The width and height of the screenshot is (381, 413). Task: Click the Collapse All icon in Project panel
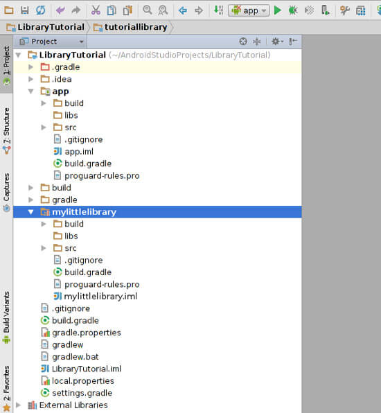(257, 42)
